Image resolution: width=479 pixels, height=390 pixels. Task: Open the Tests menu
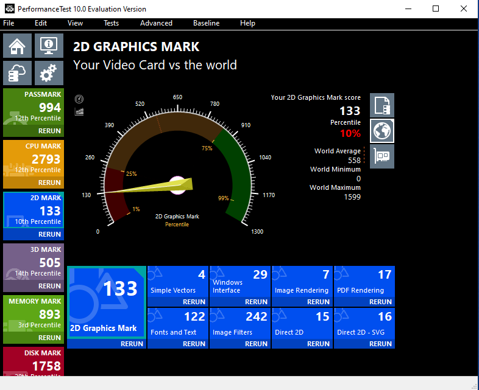[111, 23]
